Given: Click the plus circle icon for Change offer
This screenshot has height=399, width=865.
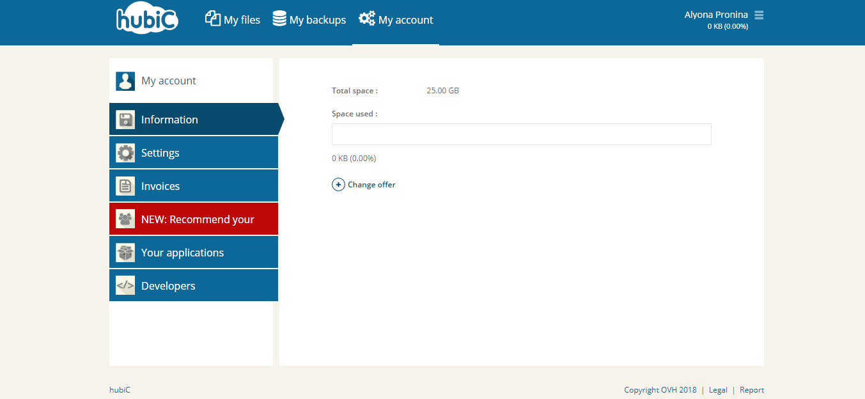Looking at the screenshot, I should pos(338,185).
